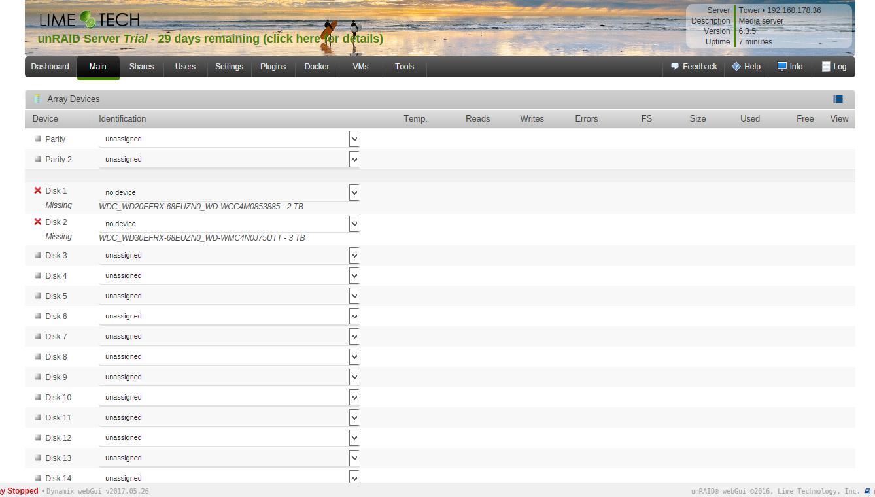Open the Parity device dropdown
The width and height of the screenshot is (875, 497).
coord(230,139)
